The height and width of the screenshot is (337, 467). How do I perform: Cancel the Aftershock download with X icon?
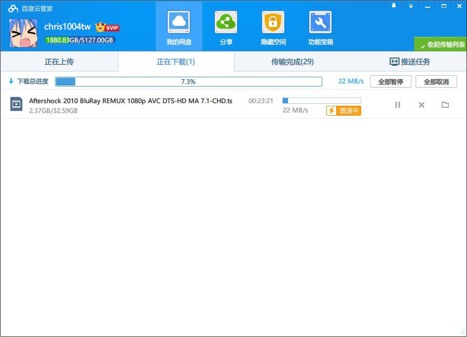[421, 105]
